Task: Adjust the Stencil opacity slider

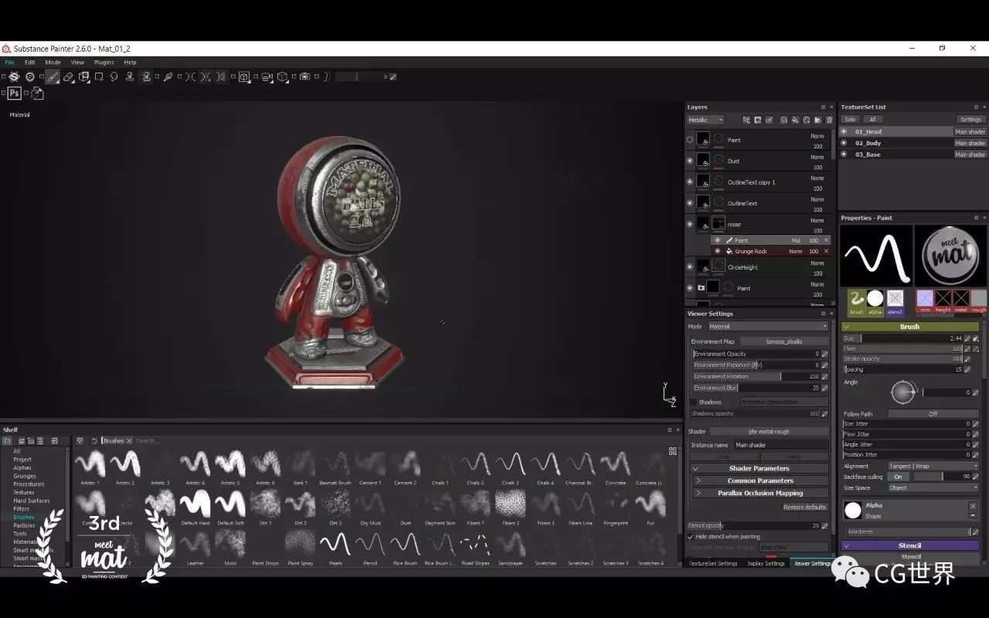Action: [754, 525]
